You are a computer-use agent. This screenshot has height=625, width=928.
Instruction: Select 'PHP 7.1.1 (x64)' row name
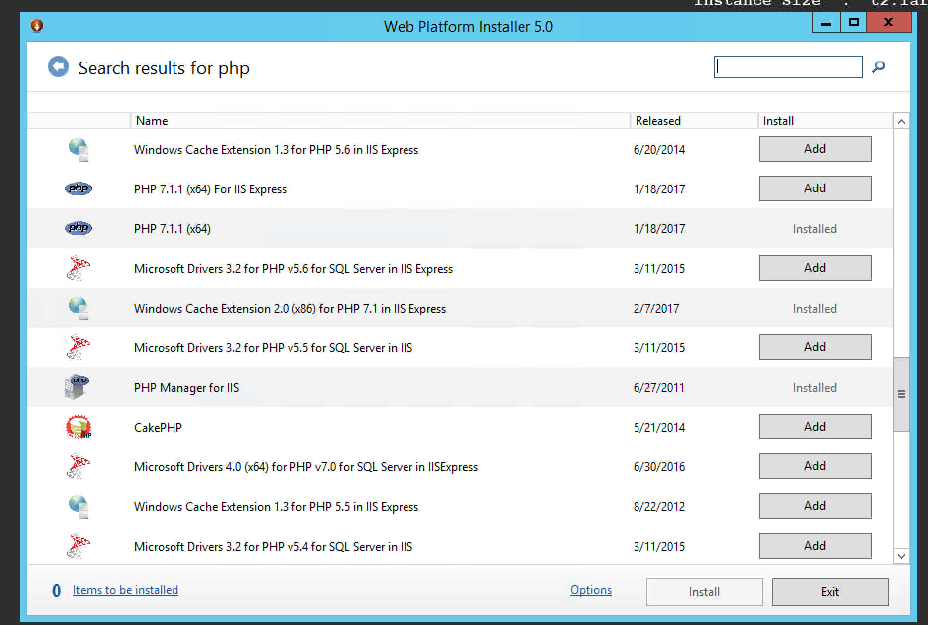172,229
